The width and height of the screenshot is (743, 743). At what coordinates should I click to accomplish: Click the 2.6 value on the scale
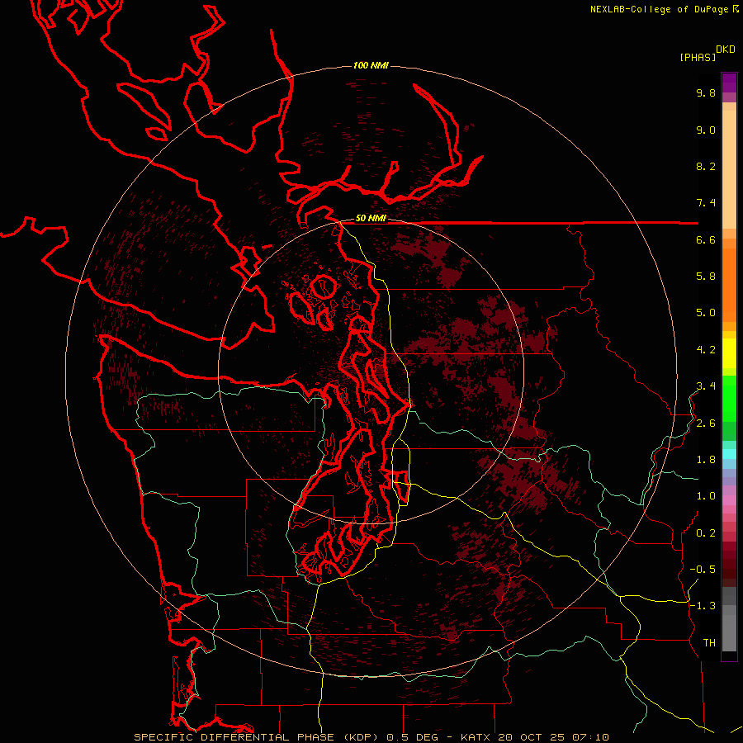pos(706,424)
